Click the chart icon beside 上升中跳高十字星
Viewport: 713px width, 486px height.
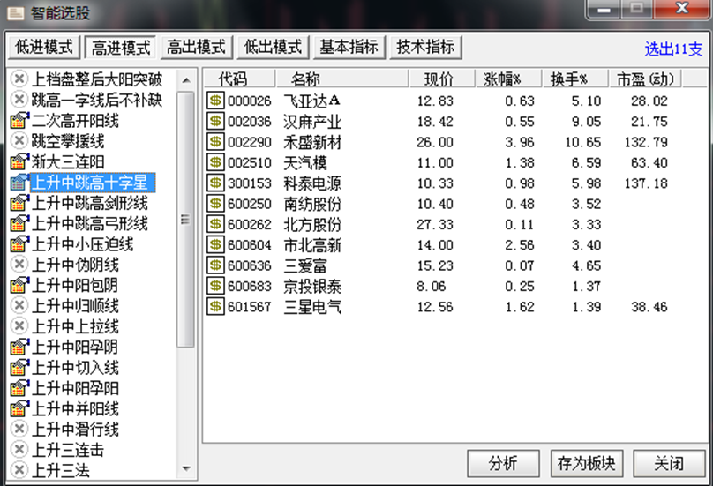coord(19,183)
